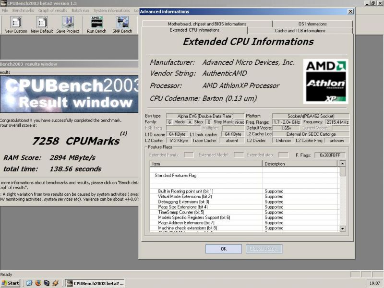Select Standard Features Flag row
384x288 pixels.
coord(245,175)
